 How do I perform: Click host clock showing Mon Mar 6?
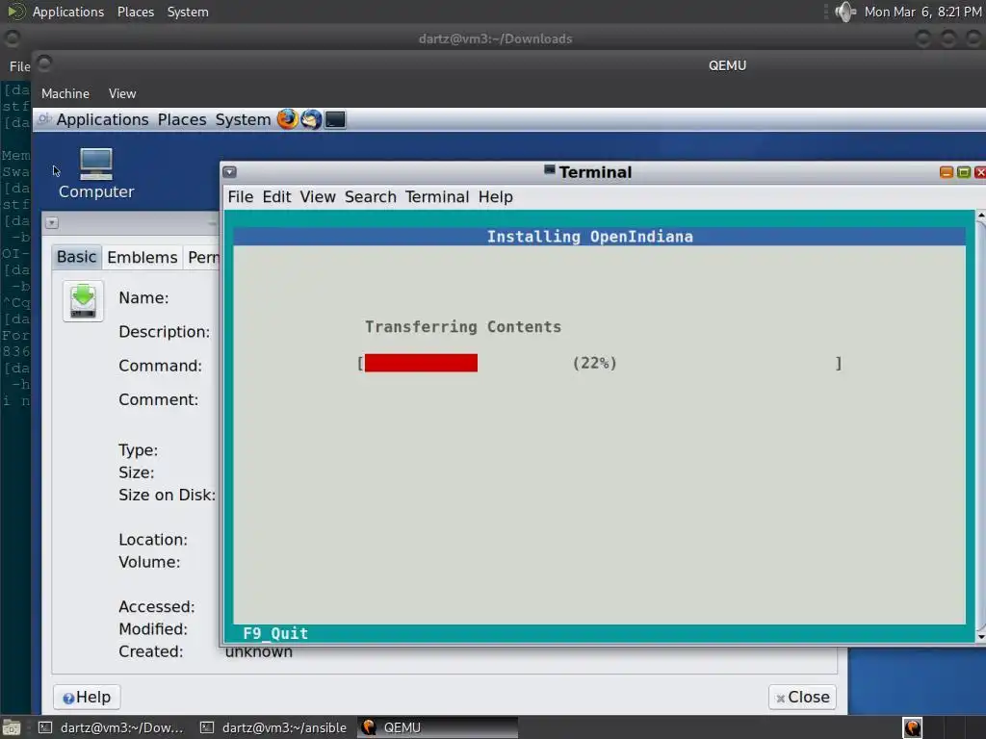click(x=922, y=12)
